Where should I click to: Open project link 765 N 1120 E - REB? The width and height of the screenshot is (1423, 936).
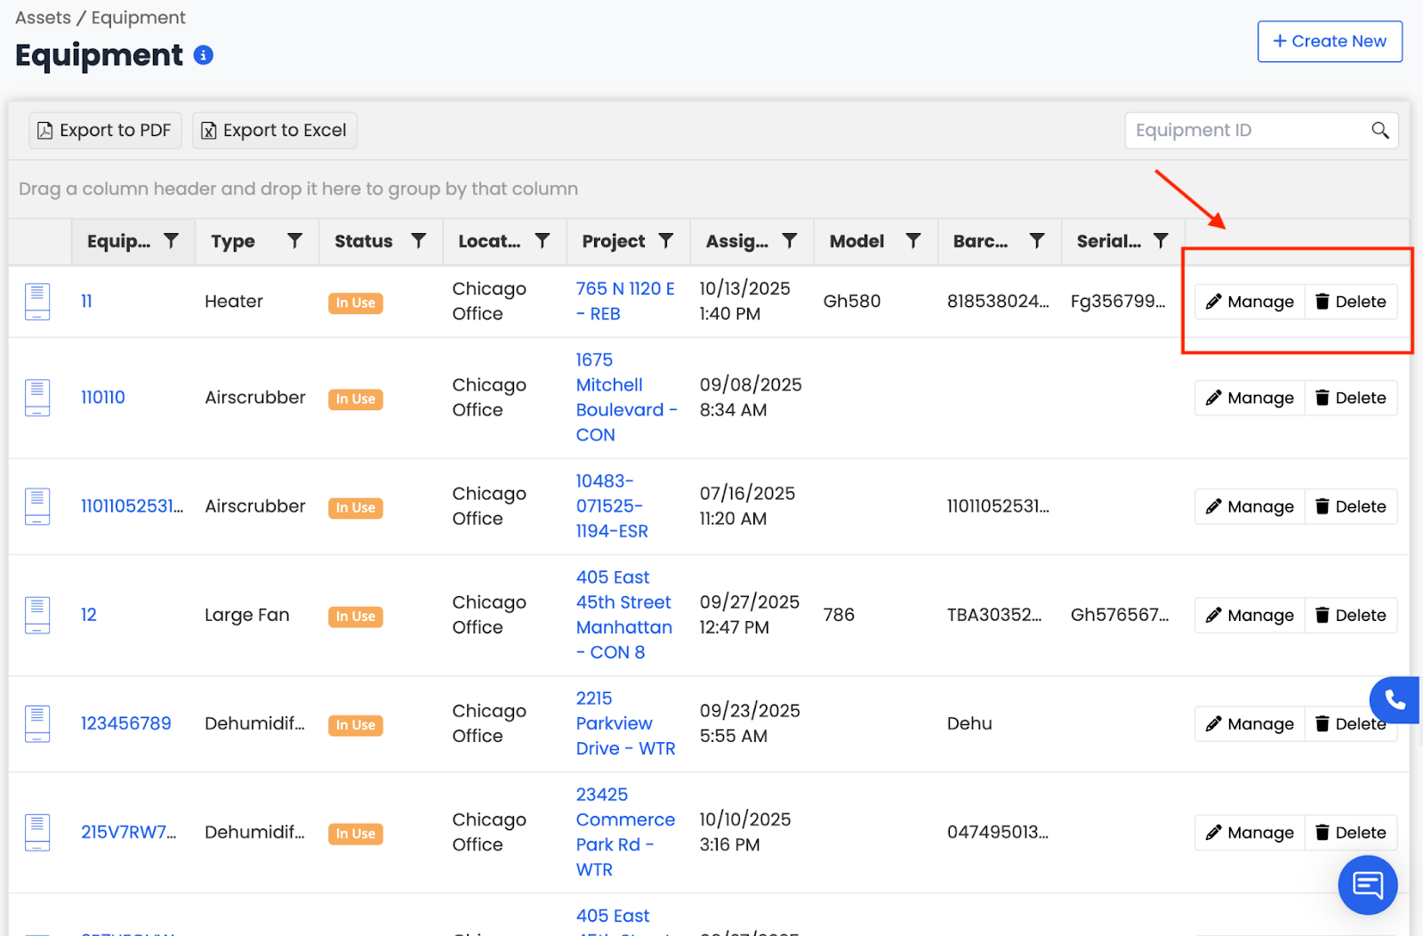pos(625,302)
